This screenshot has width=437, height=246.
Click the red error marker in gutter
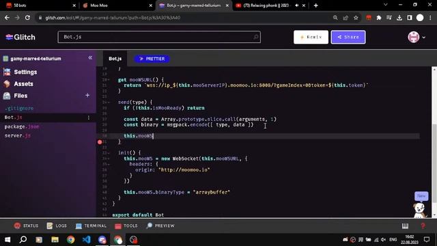tap(100, 142)
